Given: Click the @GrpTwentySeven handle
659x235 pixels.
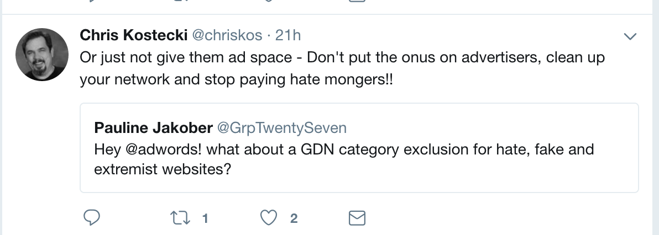Looking at the screenshot, I should (x=281, y=128).
